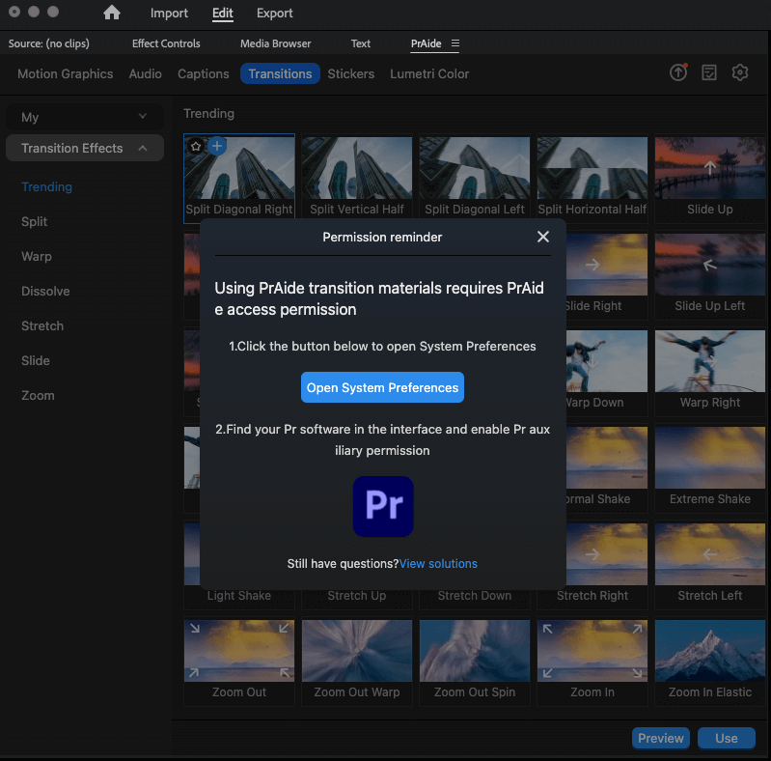The image size is (771, 761).
Task: Select the Slide Up transition thumbnail
Action: click(x=710, y=168)
